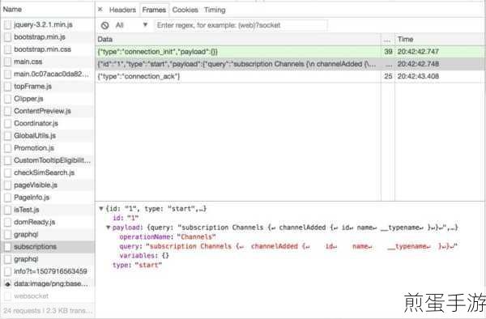Click the info?t= request file icon
Image resolution: width=486 pixels, height=319 pixels.
[7, 272]
